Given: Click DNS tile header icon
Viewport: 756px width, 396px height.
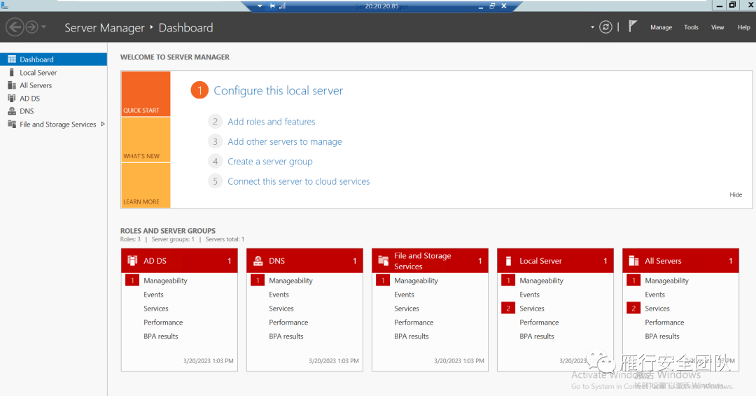Looking at the screenshot, I should pyautogui.click(x=258, y=261).
